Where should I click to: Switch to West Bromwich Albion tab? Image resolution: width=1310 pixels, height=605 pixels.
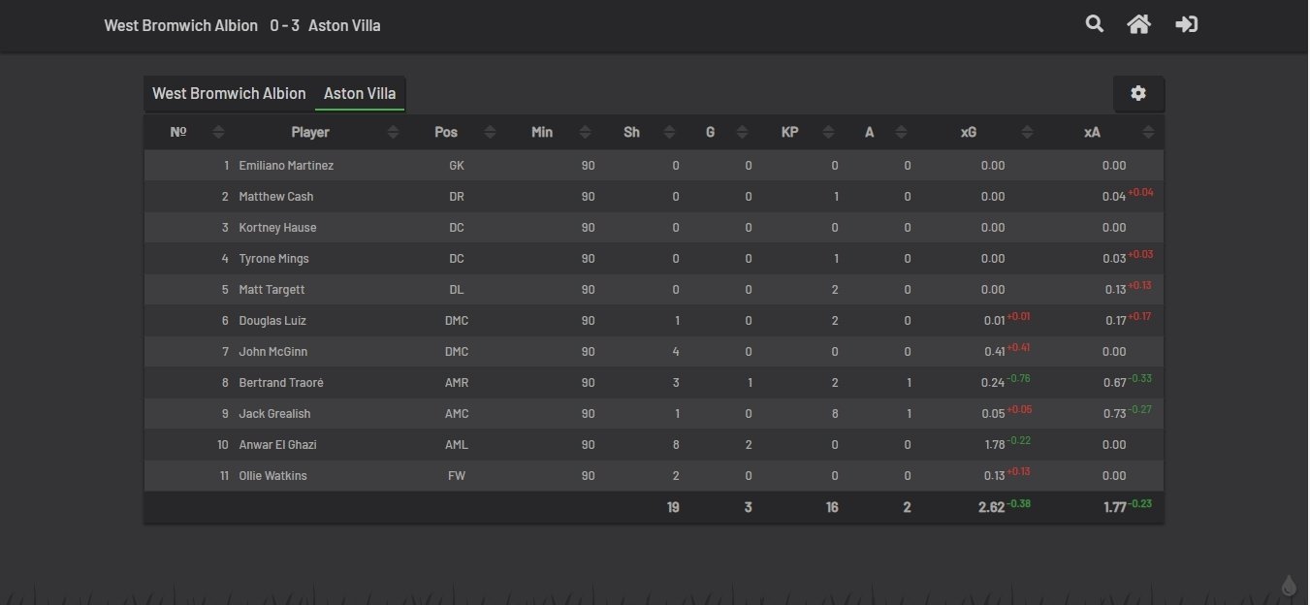[229, 93]
